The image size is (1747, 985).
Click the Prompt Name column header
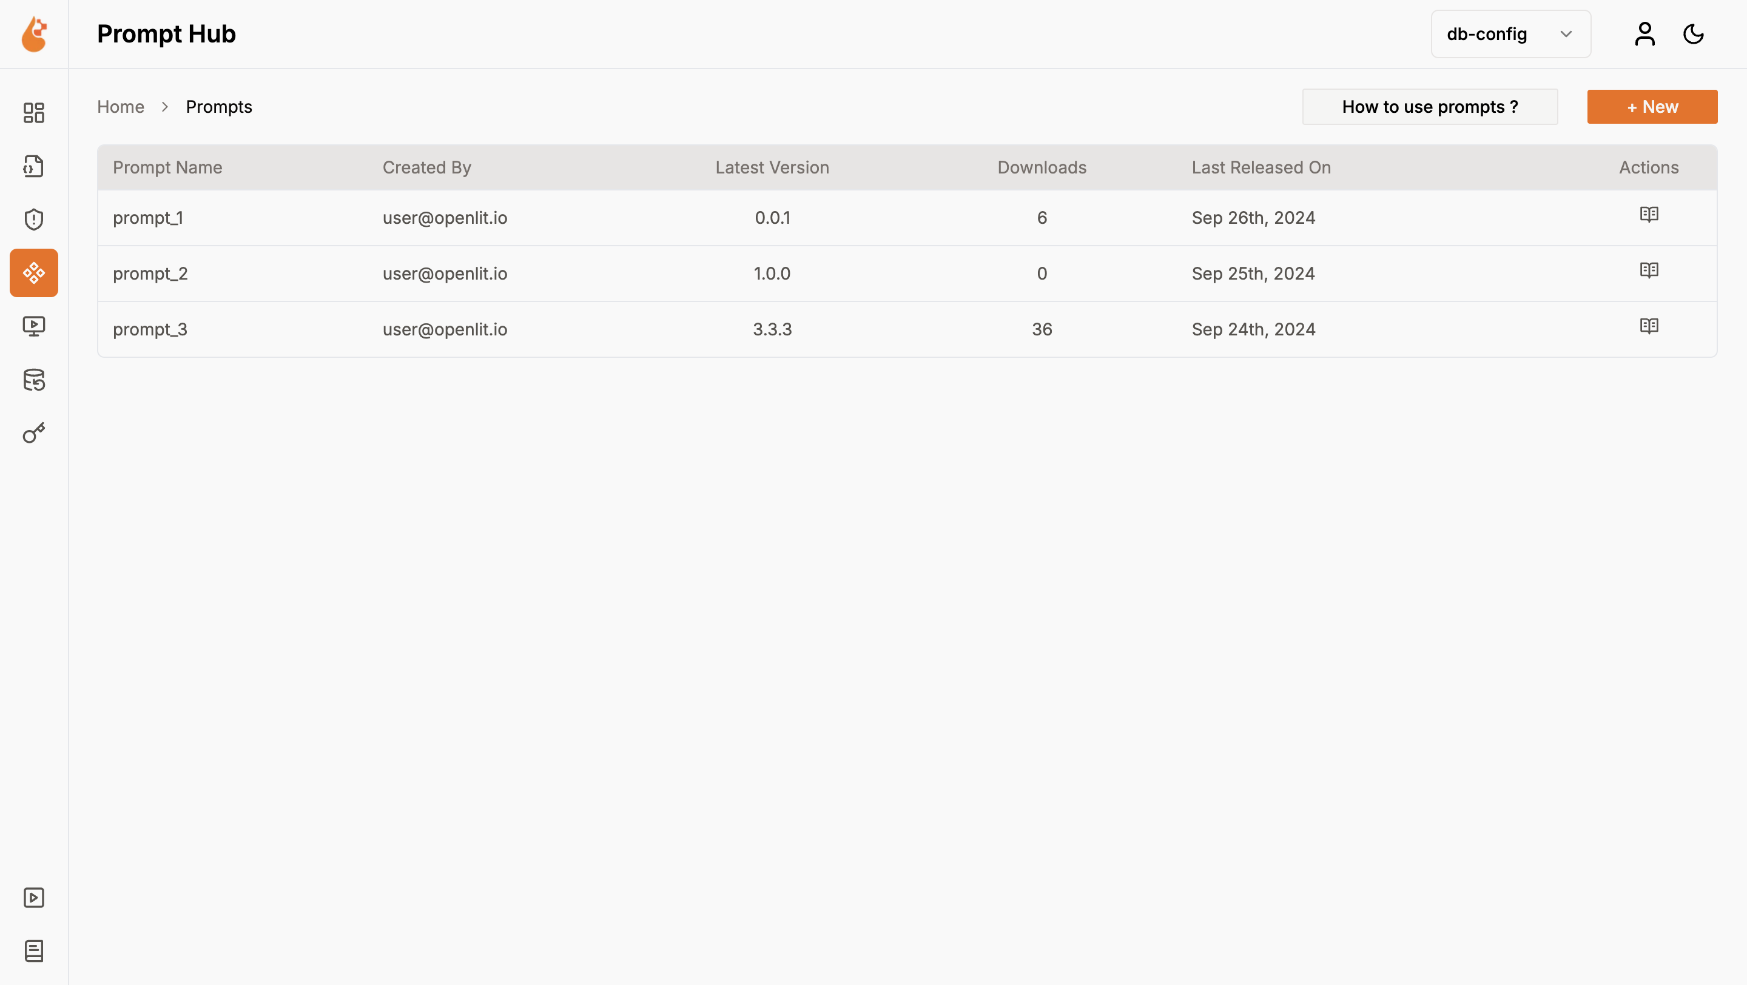pos(167,167)
